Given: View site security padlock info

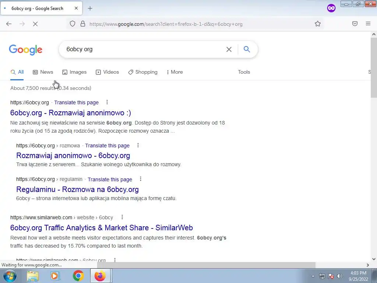Looking at the screenshot, I should [83, 24].
